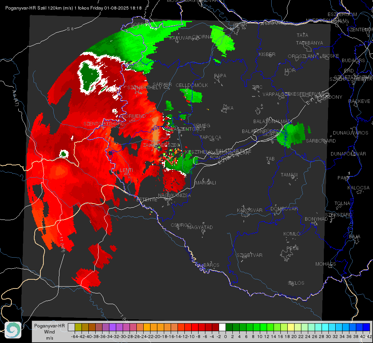Click the '42' value on the legend scale
The image size is (373, 343).
pos(370,337)
